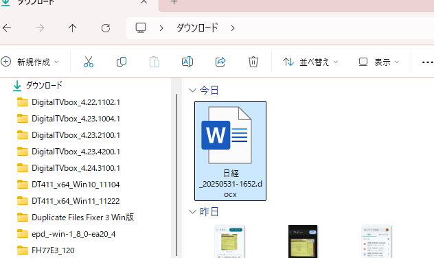Open the 新規作成 menu
This screenshot has width=434, height=258.
point(30,62)
